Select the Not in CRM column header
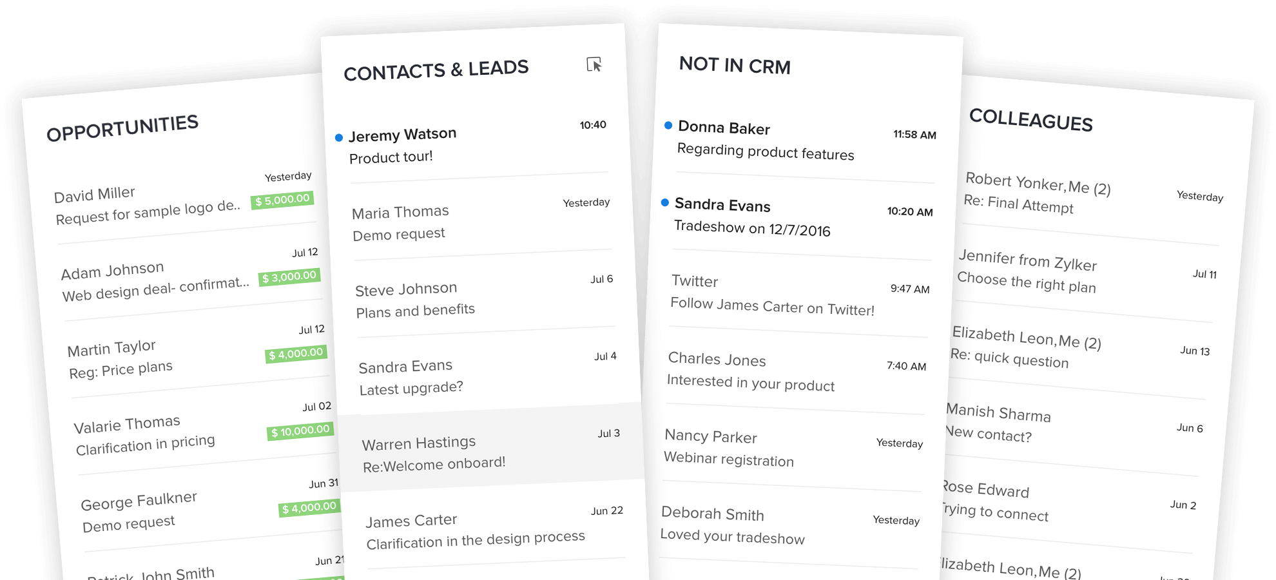 [x=735, y=65]
